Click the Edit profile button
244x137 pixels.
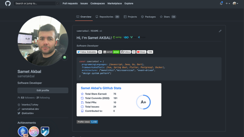43,90
